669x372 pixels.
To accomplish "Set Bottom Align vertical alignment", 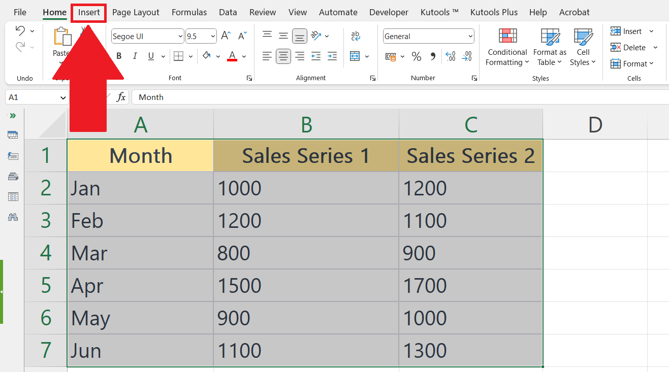I will pos(300,36).
